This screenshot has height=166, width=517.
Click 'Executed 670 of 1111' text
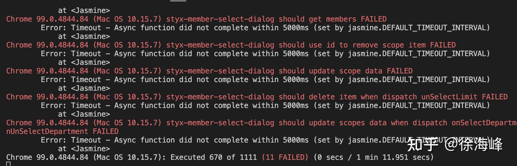(214, 157)
